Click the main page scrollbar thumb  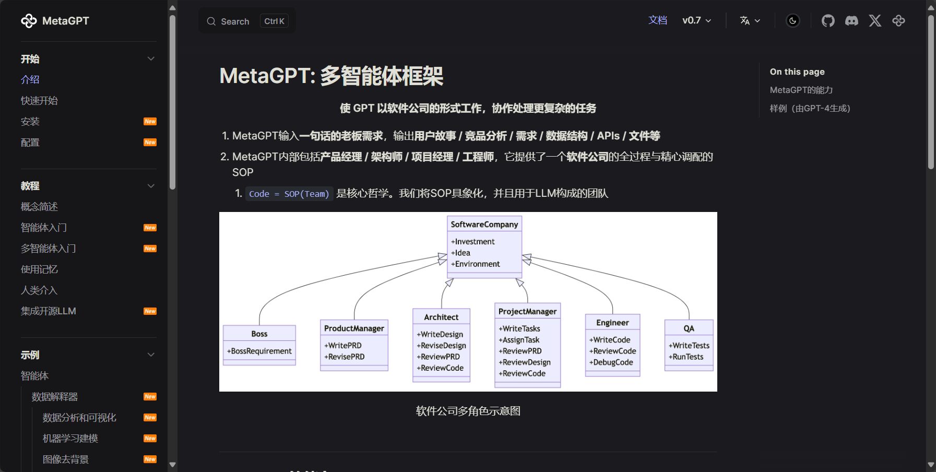click(931, 91)
